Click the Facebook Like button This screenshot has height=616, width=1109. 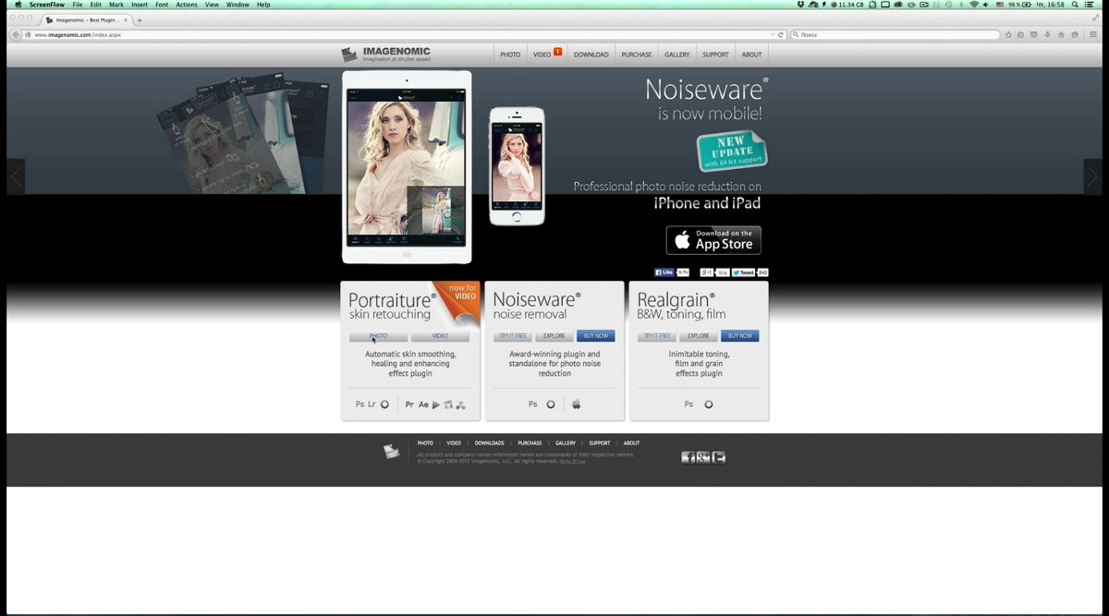(664, 272)
